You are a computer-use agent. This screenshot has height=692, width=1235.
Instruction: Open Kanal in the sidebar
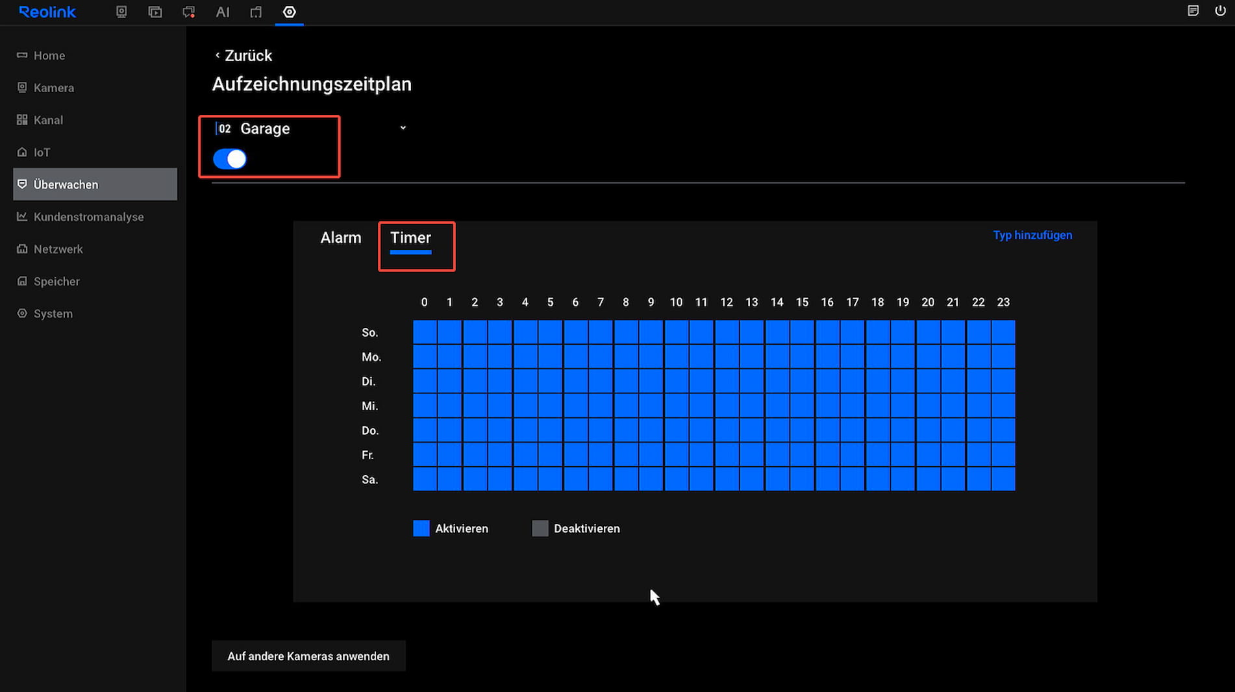(x=95, y=120)
